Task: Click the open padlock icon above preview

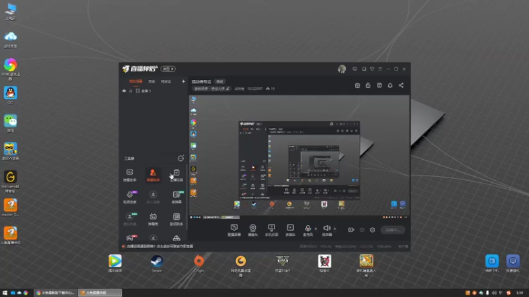Action: (368, 86)
